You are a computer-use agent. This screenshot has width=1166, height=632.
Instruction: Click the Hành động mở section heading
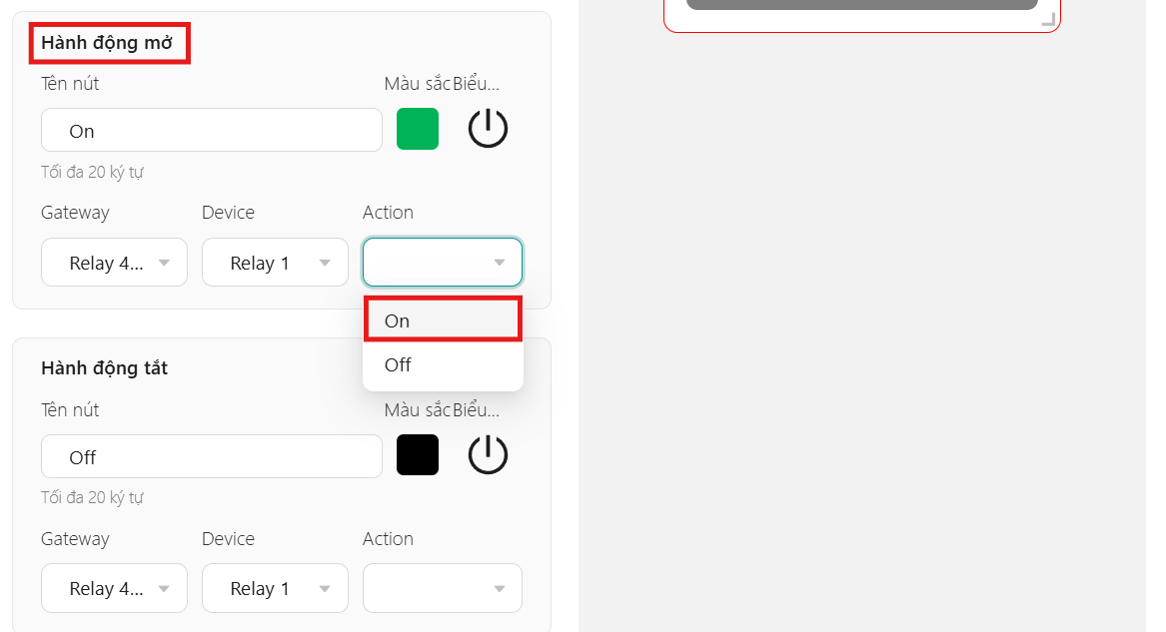pos(107,42)
